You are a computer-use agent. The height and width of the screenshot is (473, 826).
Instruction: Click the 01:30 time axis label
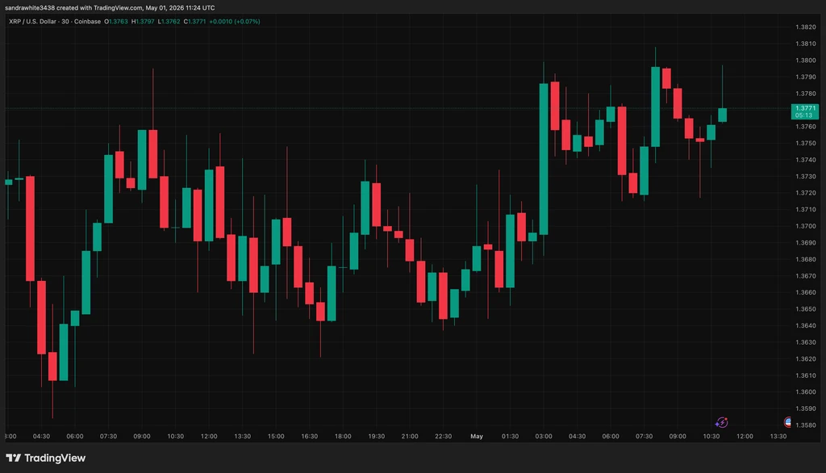coord(510,436)
